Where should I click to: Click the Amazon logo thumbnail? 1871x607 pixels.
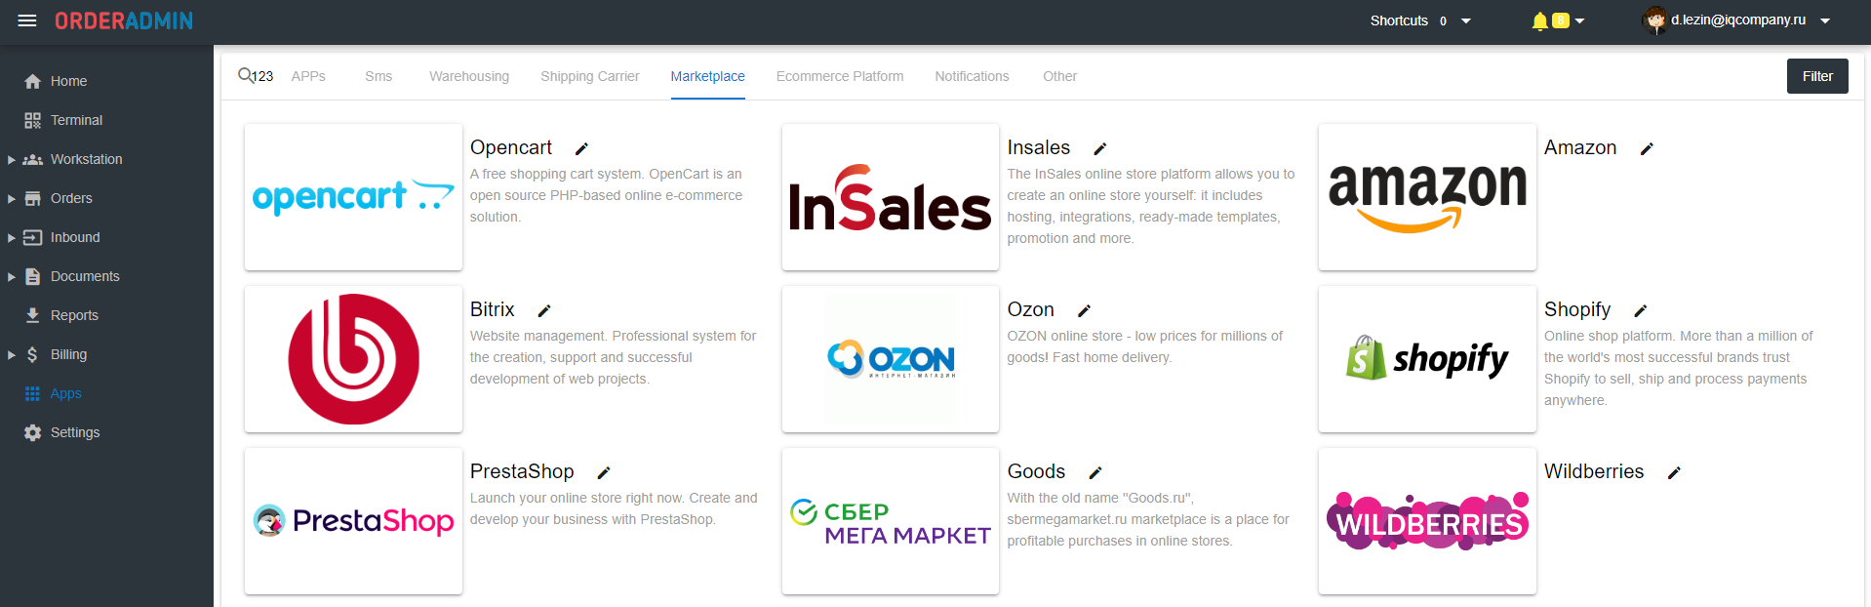coord(1427,197)
